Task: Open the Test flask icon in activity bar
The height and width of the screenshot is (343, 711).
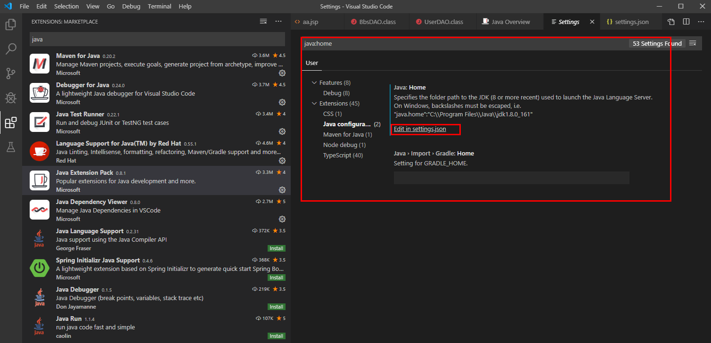Action: tap(10, 147)
